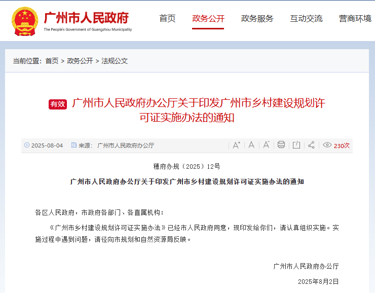Select the publish date 2025-08-04
Screen dimensions: 375x293
coord(47,145)
